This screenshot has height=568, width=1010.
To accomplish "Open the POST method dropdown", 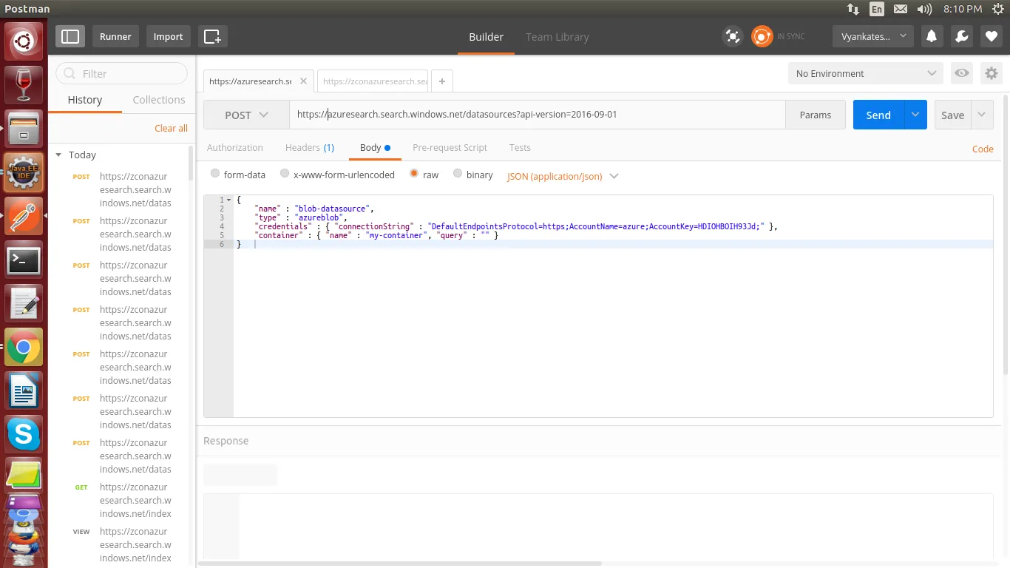I will click(246, 115).
